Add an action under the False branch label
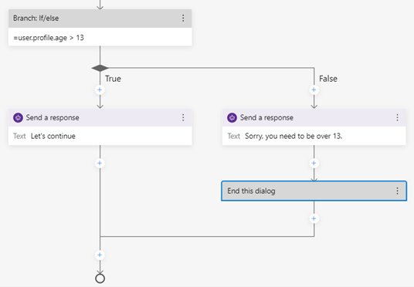The image size is (414, 287). pyautogui.click(x=314, y=90)
